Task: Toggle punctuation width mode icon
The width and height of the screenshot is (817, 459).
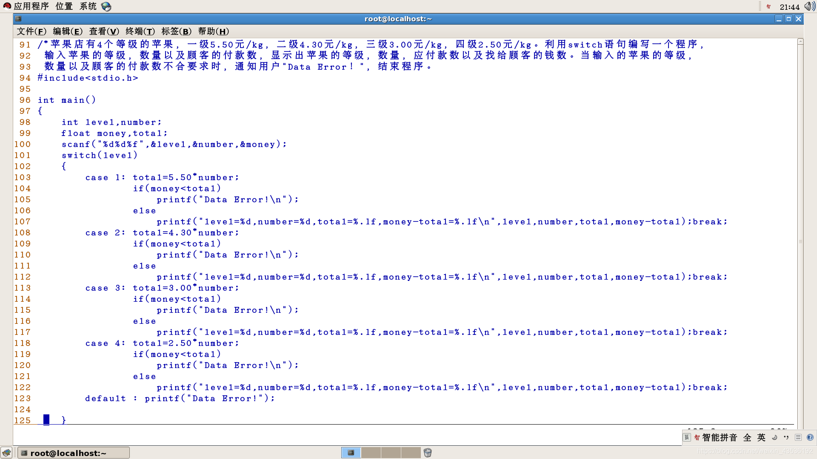Action: pos(786,437)
